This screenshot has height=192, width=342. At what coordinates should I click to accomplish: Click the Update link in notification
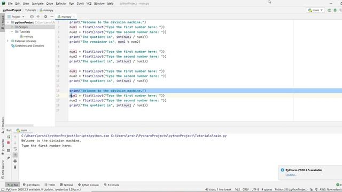click(291, 175)
